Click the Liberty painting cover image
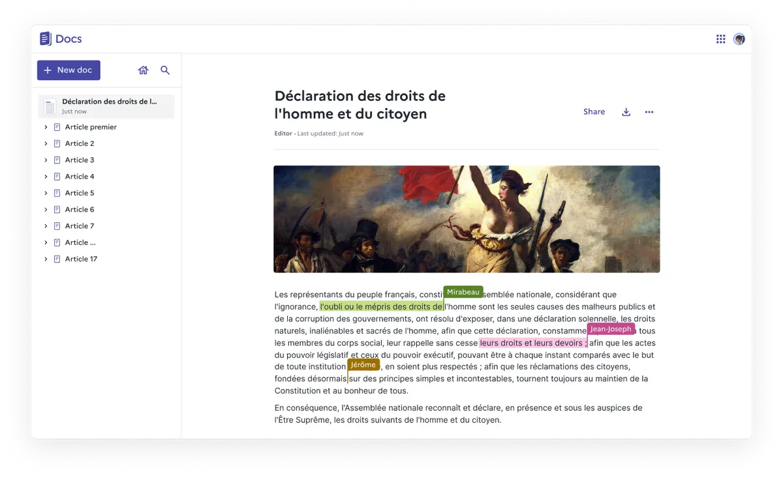 point(467,219)
